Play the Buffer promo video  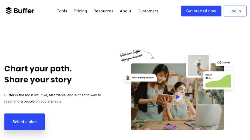pyautogui.click(x=177, y=97)
